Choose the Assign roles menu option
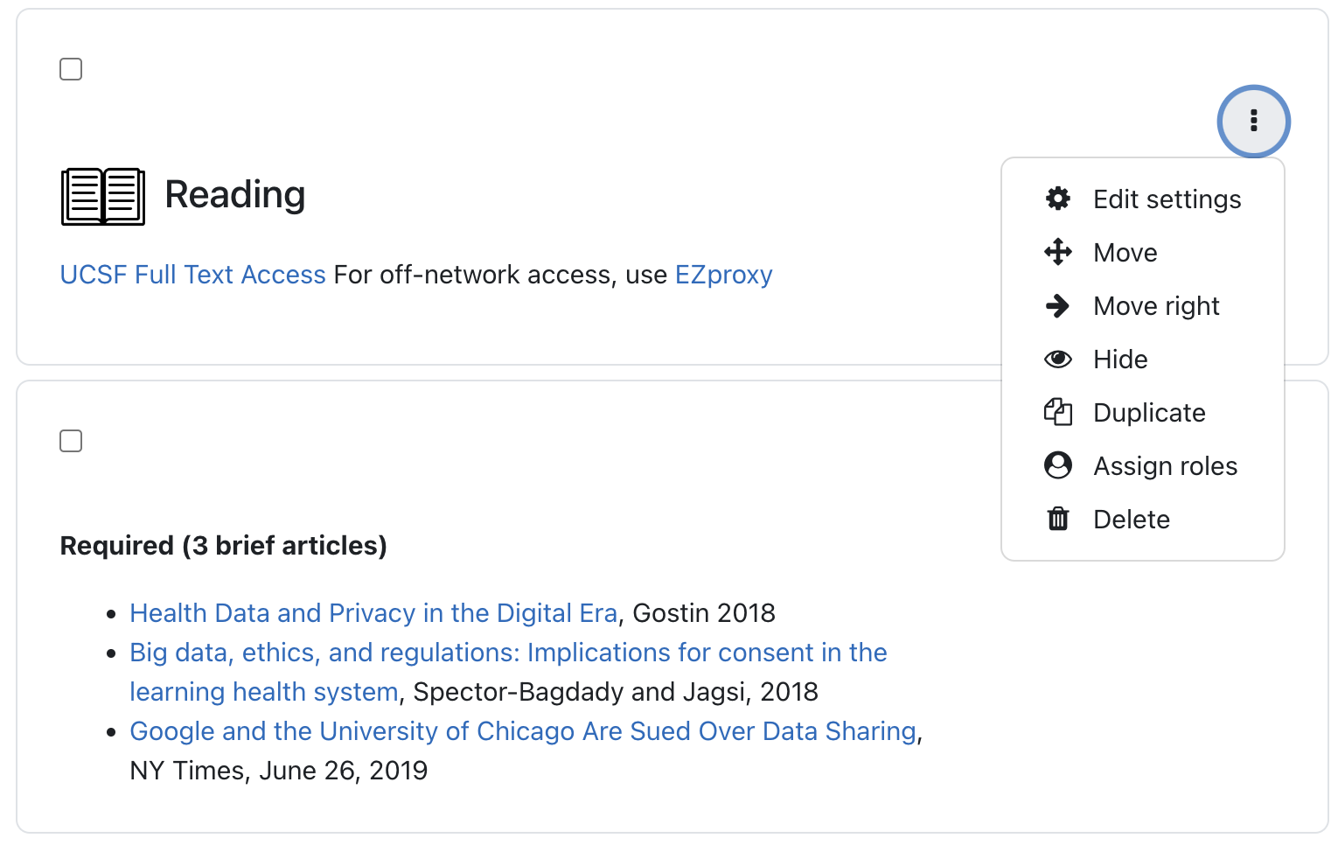The width and height of the screenshot is (1331, 845). coord(1165,466)
